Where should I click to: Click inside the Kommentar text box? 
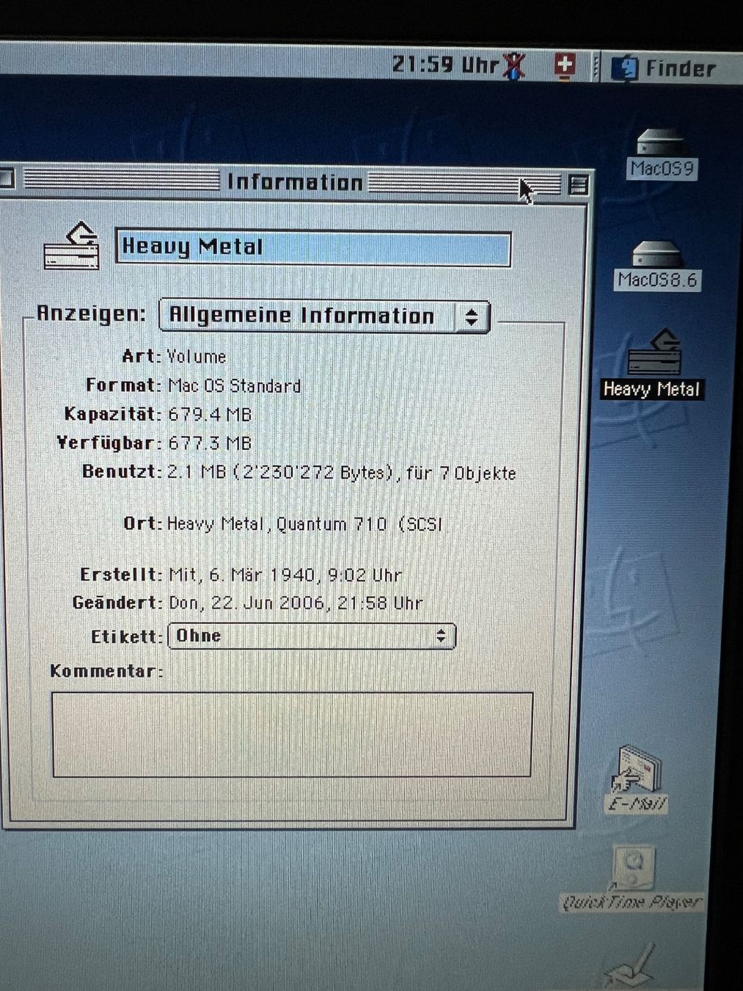pos(292,734)
